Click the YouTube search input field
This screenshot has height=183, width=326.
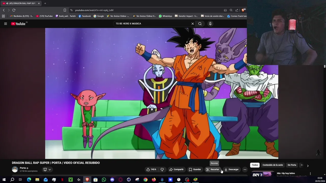[x=152, y=24]
